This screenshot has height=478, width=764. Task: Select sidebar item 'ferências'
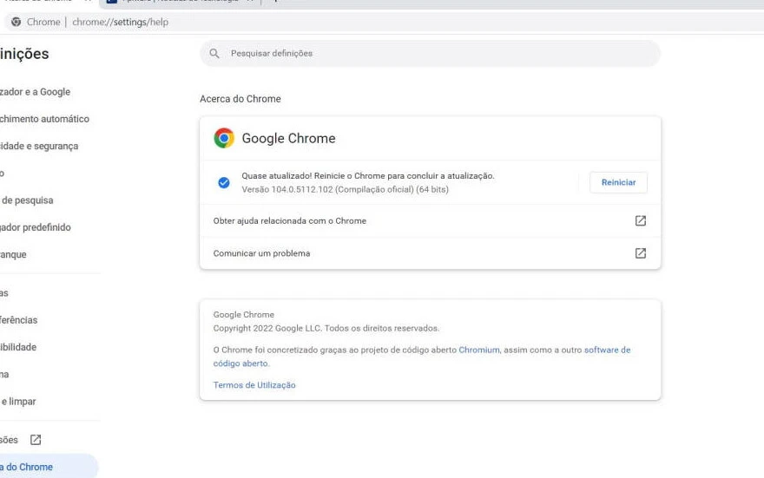pos(18,320)
